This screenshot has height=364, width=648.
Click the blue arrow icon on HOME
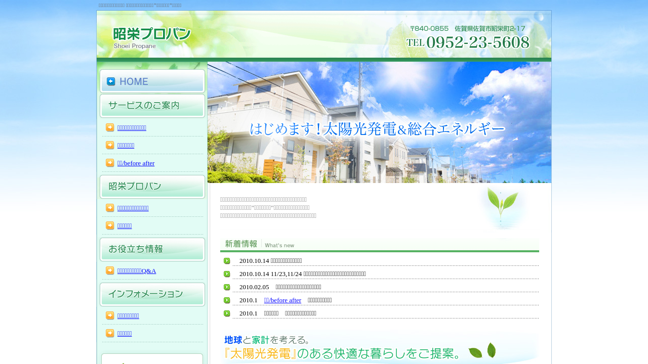click(111, 81)
